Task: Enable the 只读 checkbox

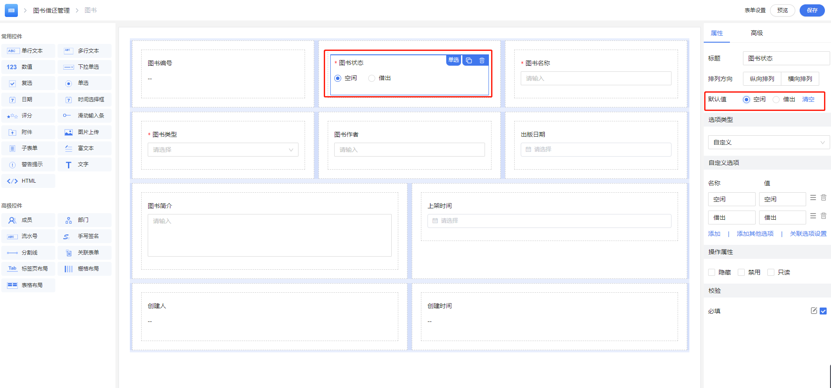Action: (771, 272)
